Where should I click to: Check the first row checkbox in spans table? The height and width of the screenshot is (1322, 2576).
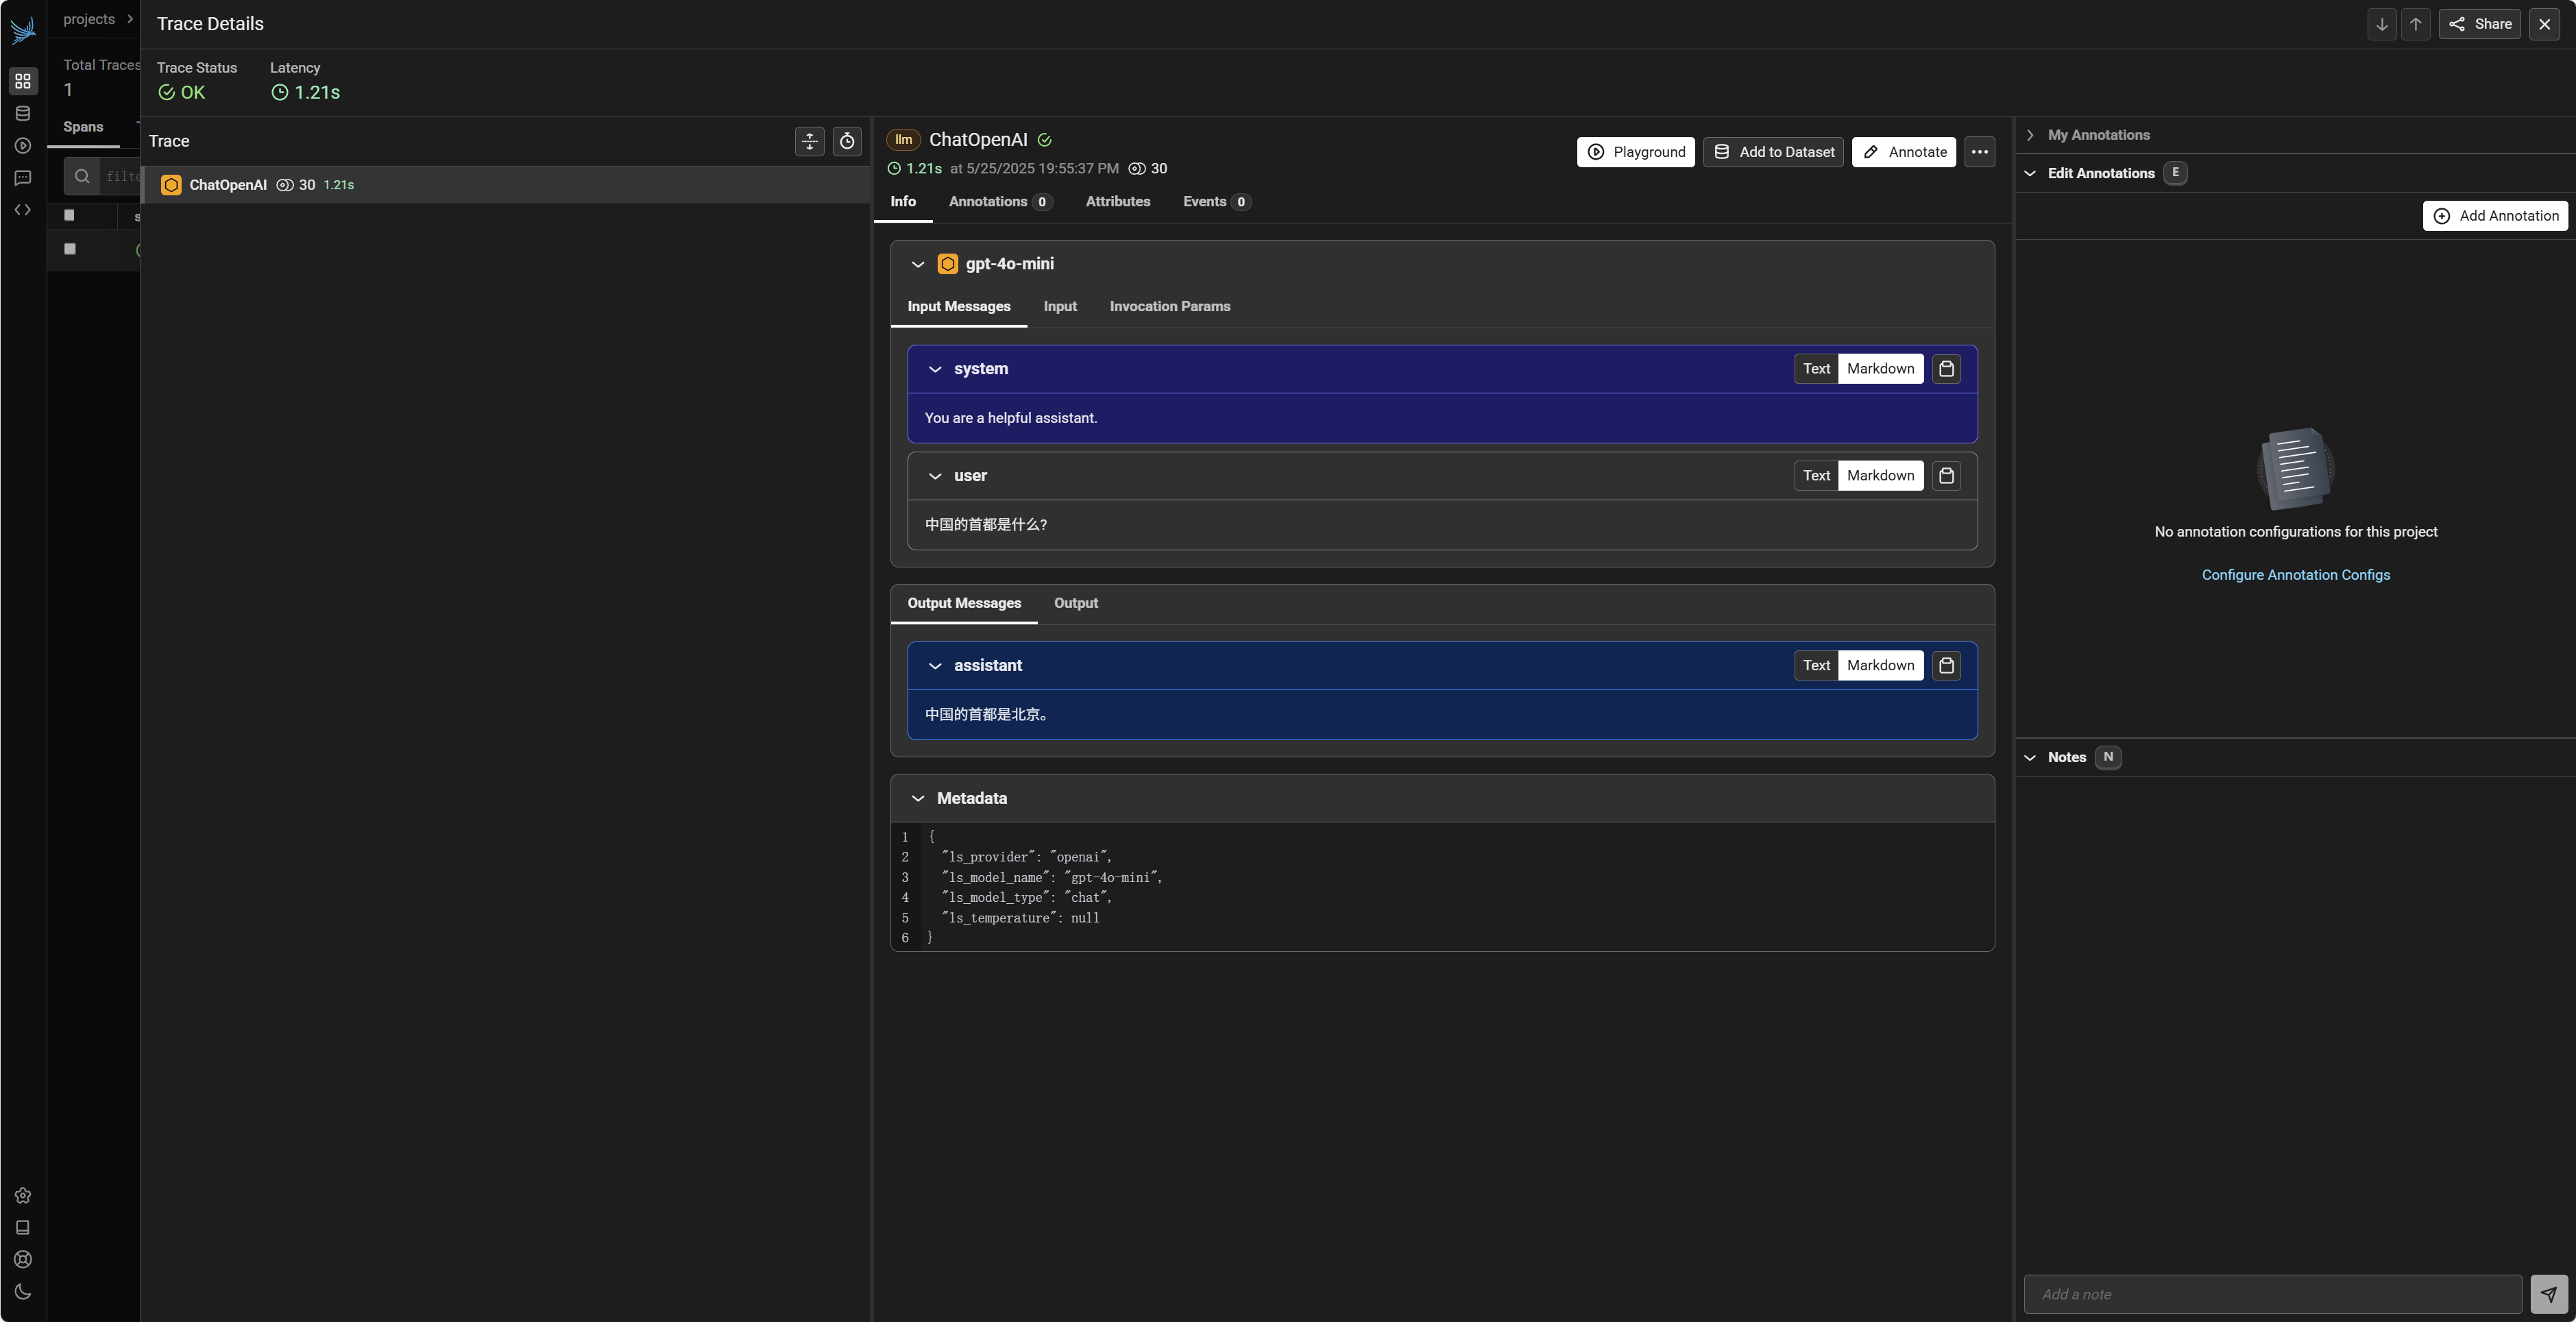[70, 249]
